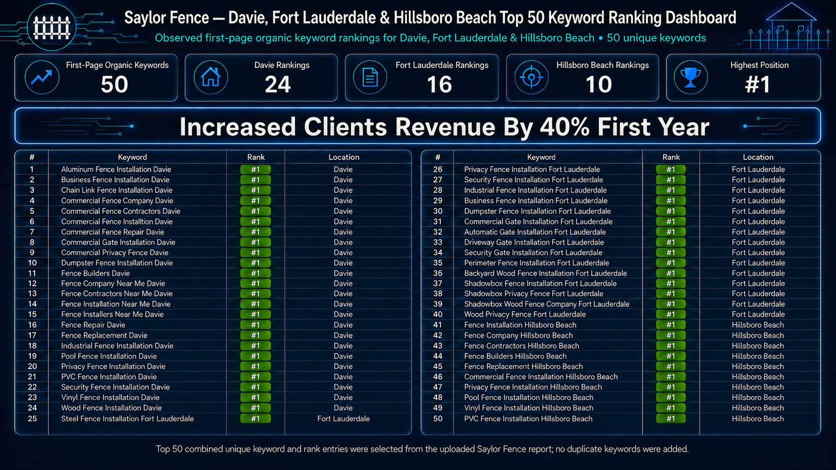836x470 pixels.
Task: Select 'Shadowbox Privacy Fence Fort Lauderdale' keyword
Action: 533,294
